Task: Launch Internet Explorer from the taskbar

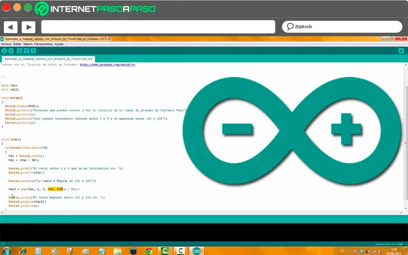Action: pos(23,251)
